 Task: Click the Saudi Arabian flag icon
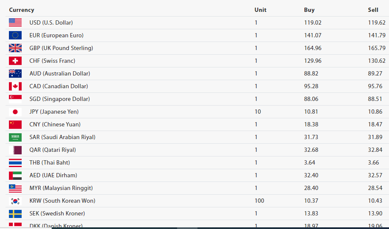click(15, 137)
